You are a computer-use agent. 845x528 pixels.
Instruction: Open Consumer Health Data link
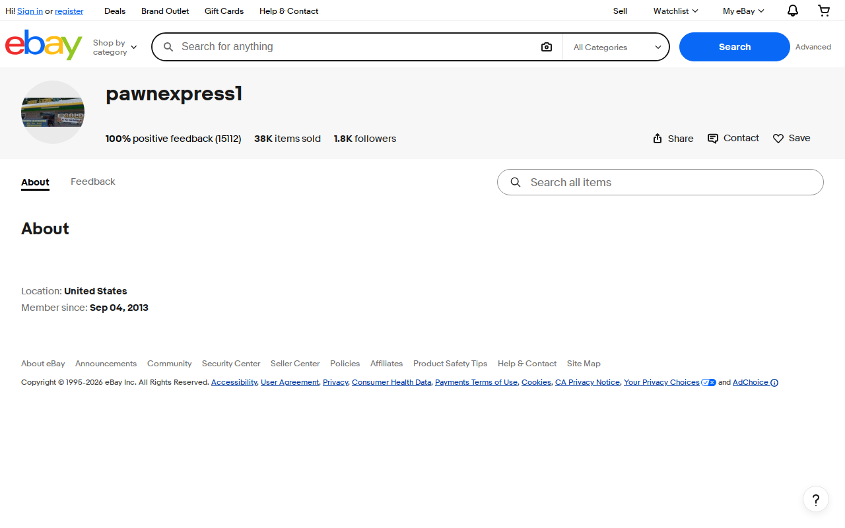[x=391, y=382]
